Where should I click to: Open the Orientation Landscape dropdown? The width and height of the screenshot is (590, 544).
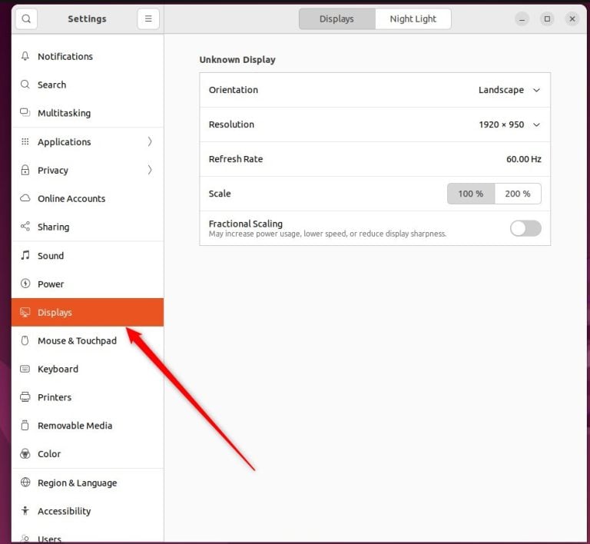(509, 90)
